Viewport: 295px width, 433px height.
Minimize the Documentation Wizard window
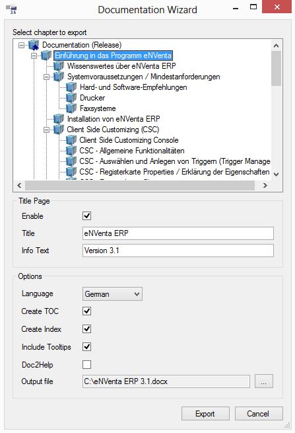(236, 8)
